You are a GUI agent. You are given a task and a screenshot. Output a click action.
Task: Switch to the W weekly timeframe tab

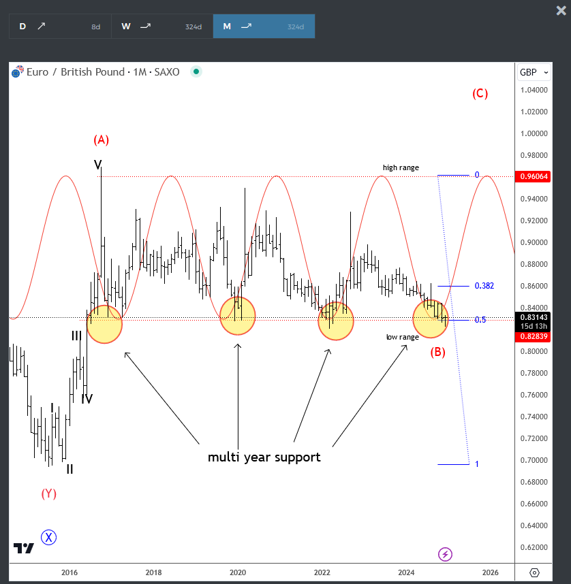point(125,26)
